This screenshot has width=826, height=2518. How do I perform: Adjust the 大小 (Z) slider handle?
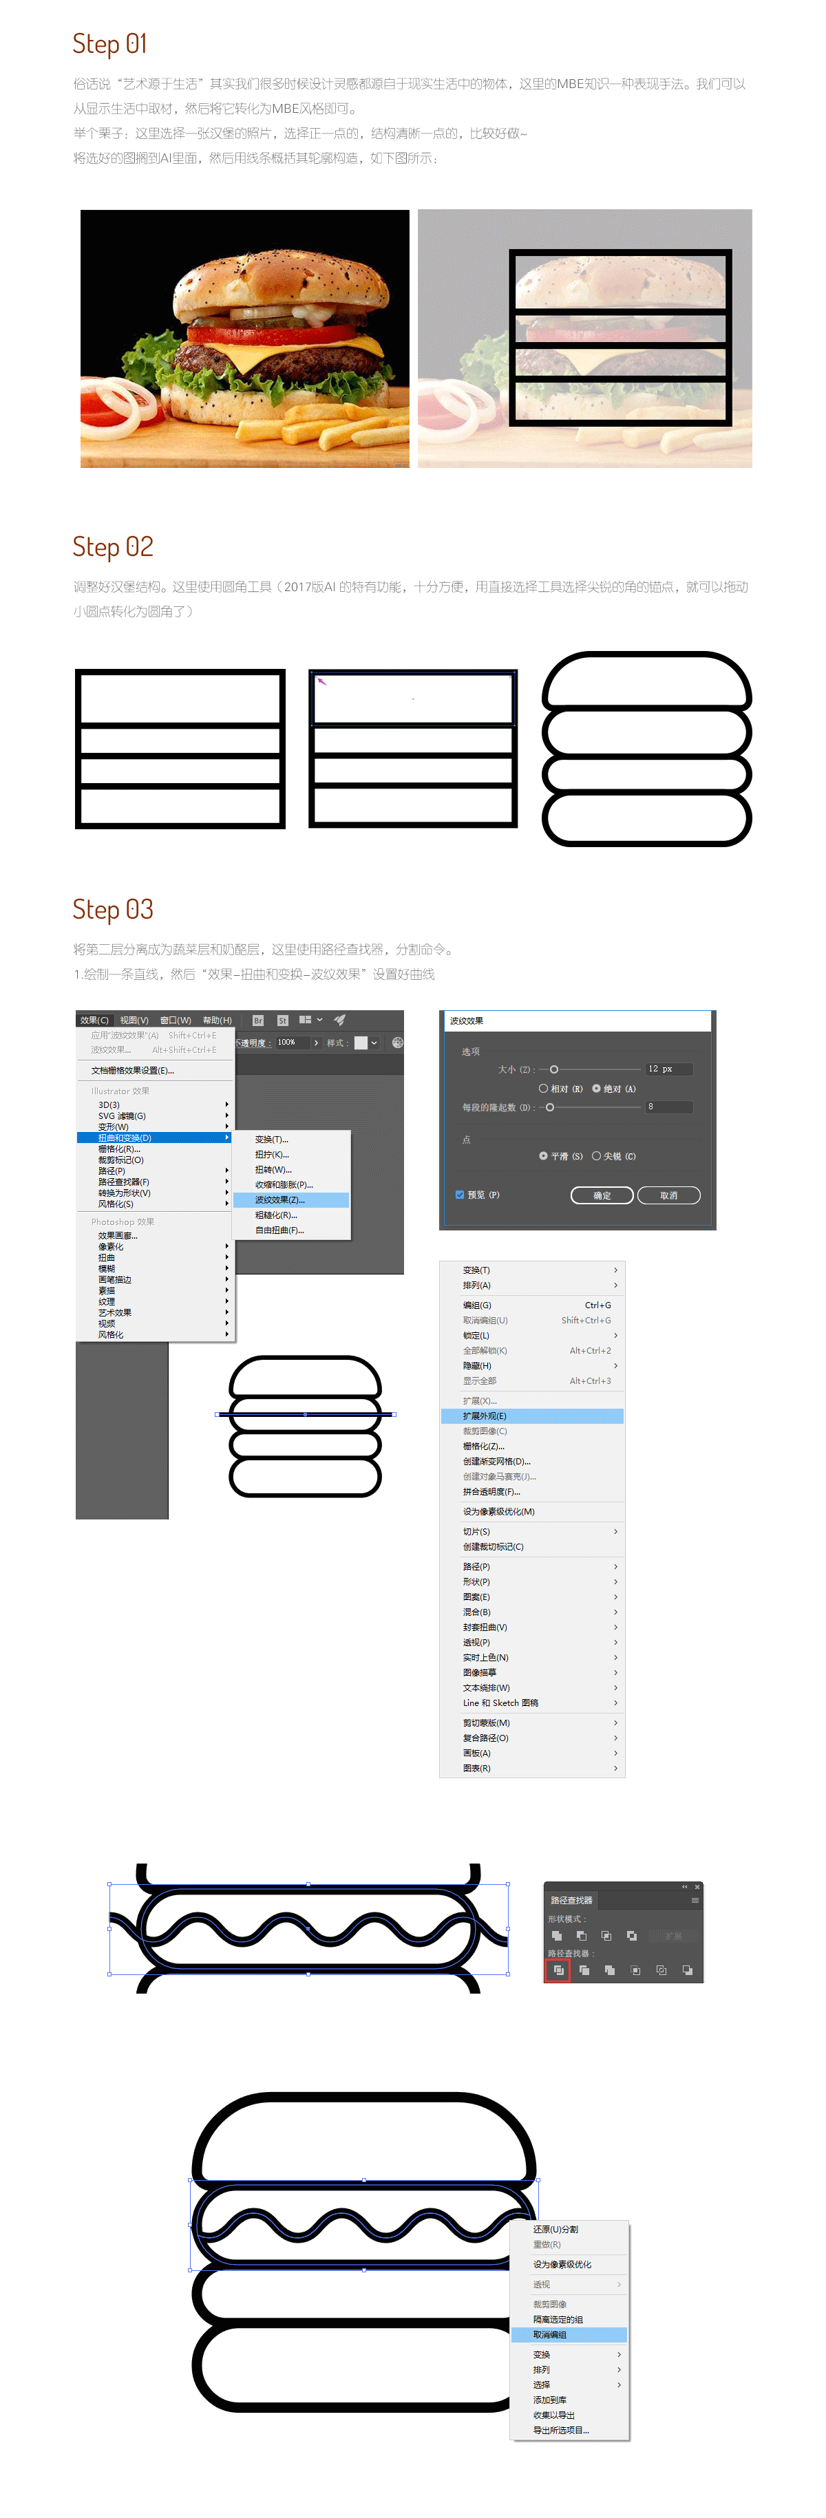pos(554,1069)
